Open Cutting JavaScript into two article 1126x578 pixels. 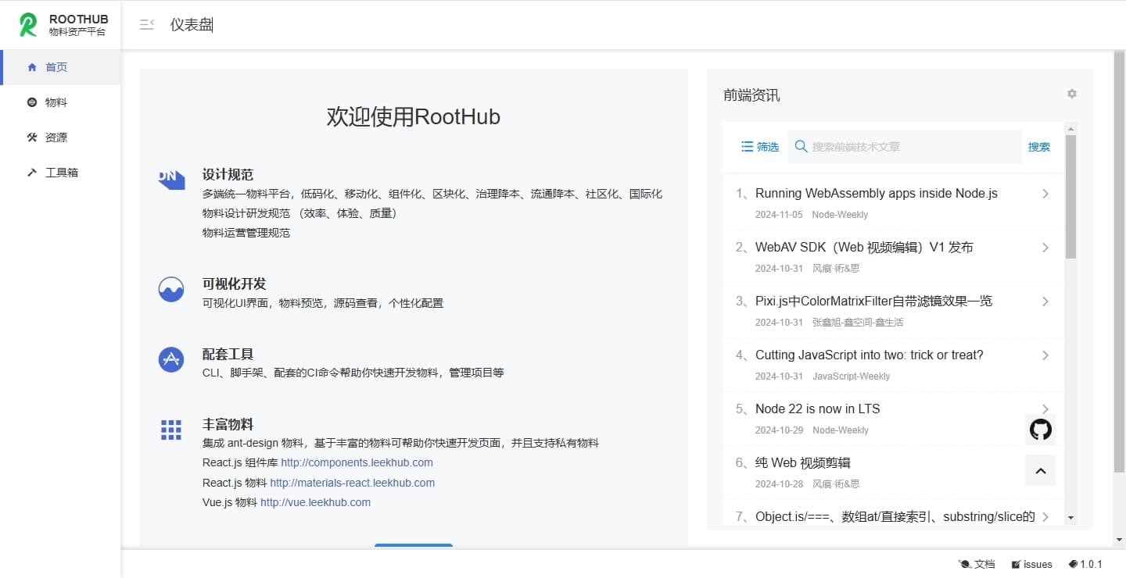coord(870,355)
